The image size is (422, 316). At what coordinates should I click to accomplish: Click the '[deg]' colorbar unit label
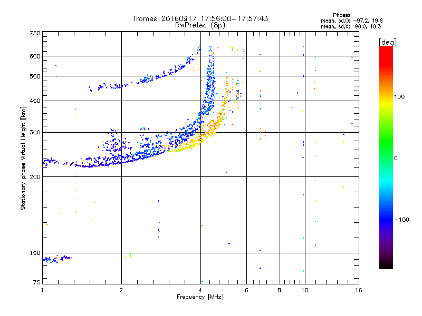pos(387,42)
